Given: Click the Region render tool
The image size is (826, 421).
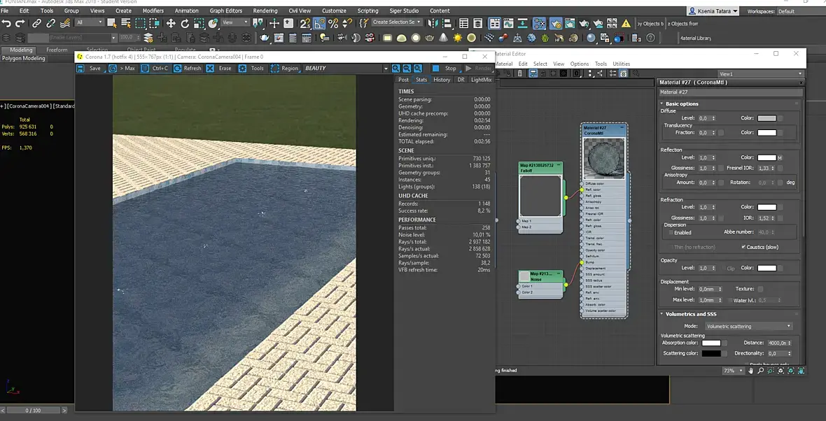Looking at the screenshot, I should pos(283,69).
